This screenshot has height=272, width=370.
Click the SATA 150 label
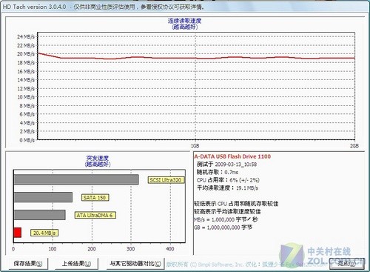click(95, 198)
